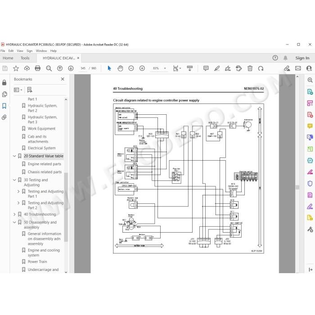Open the Protect shield tool in right pane

(x=310, y=184)
